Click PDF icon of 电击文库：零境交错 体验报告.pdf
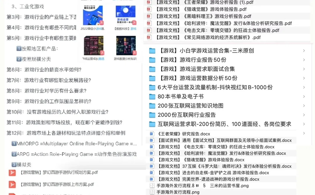Viewport: 315px width, 195px height. click(x=149, y=30)
